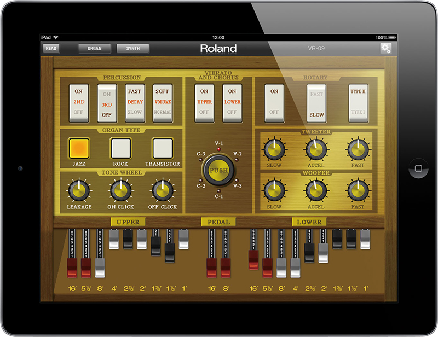Click the Tweeter Accel knob
Image resolution: width=438 pixels, height=337 pixels.
pyautogui.click(x=316, y=149)
